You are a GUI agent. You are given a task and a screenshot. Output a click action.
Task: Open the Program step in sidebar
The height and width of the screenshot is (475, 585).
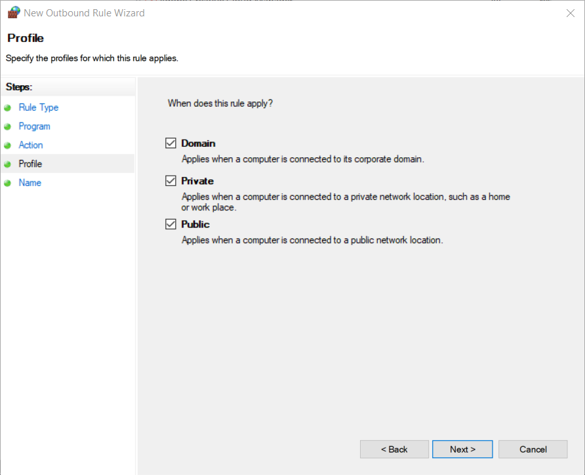click(x=34, y=126)
